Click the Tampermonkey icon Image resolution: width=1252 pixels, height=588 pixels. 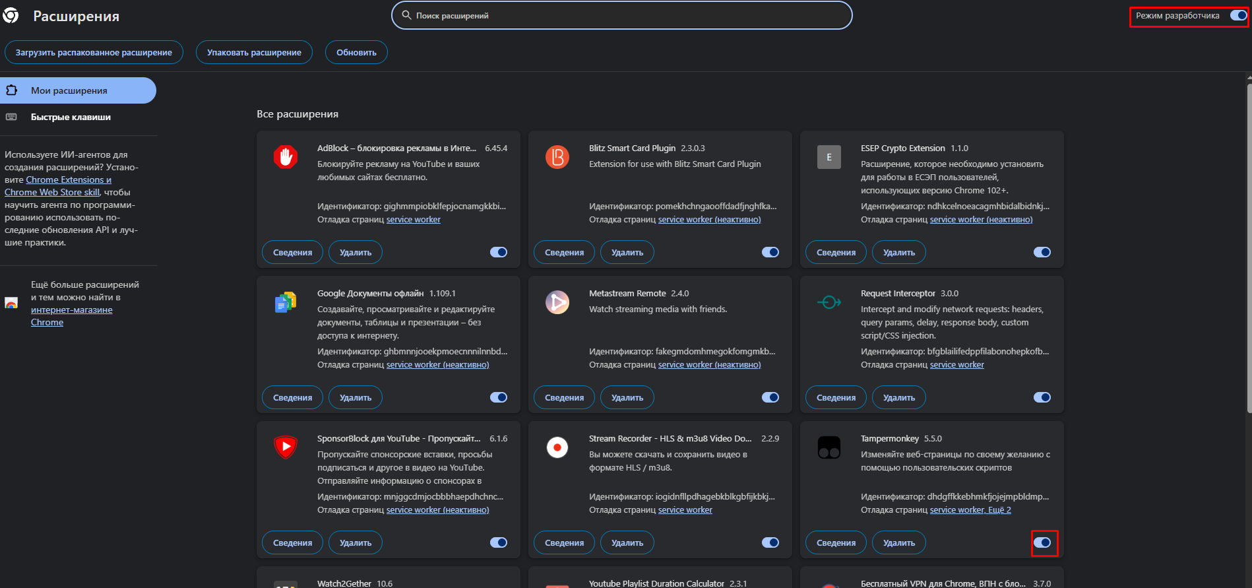(829, 447)
